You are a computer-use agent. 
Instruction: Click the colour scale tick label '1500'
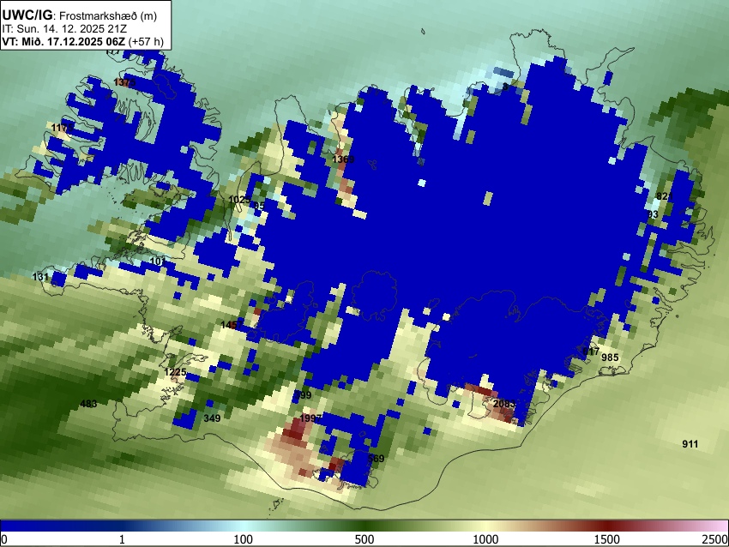[x=607, y=539]
